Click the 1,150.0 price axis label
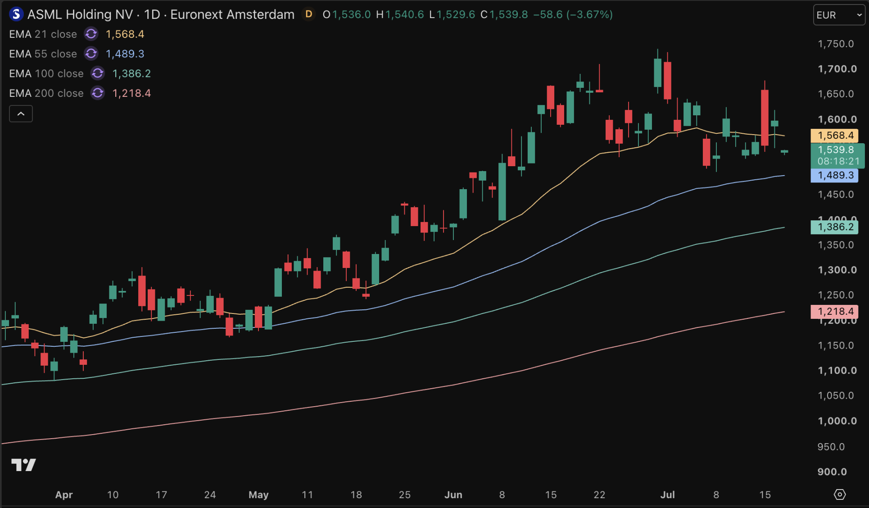This screenshot has width=869, height=508. pos(836,345)
